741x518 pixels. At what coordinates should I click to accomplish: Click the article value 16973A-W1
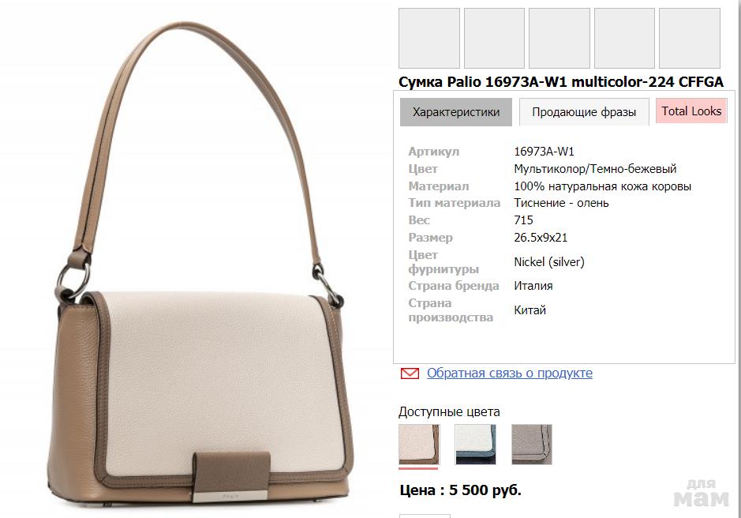click(x=544, y=152)
